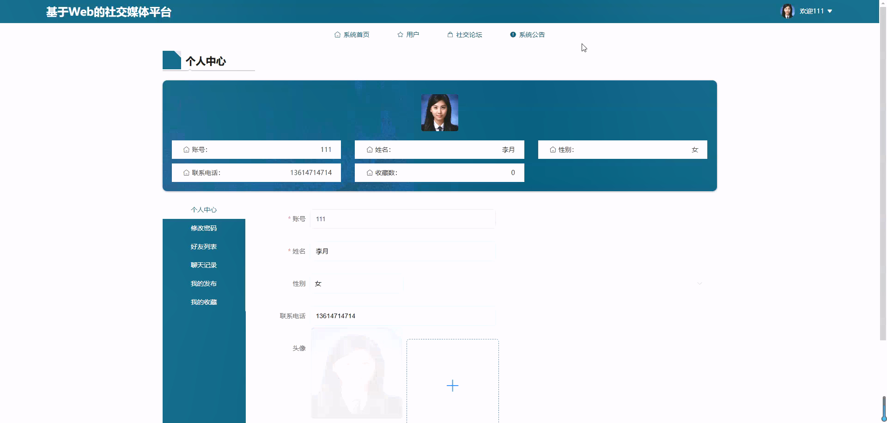Click the small user avatar in header
Screen dimensions: 887x423
(787, 11)
